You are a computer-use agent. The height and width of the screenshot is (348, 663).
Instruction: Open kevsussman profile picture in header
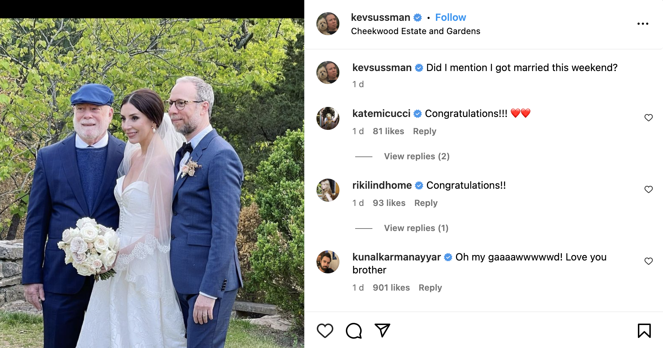[x=328, y=24]
